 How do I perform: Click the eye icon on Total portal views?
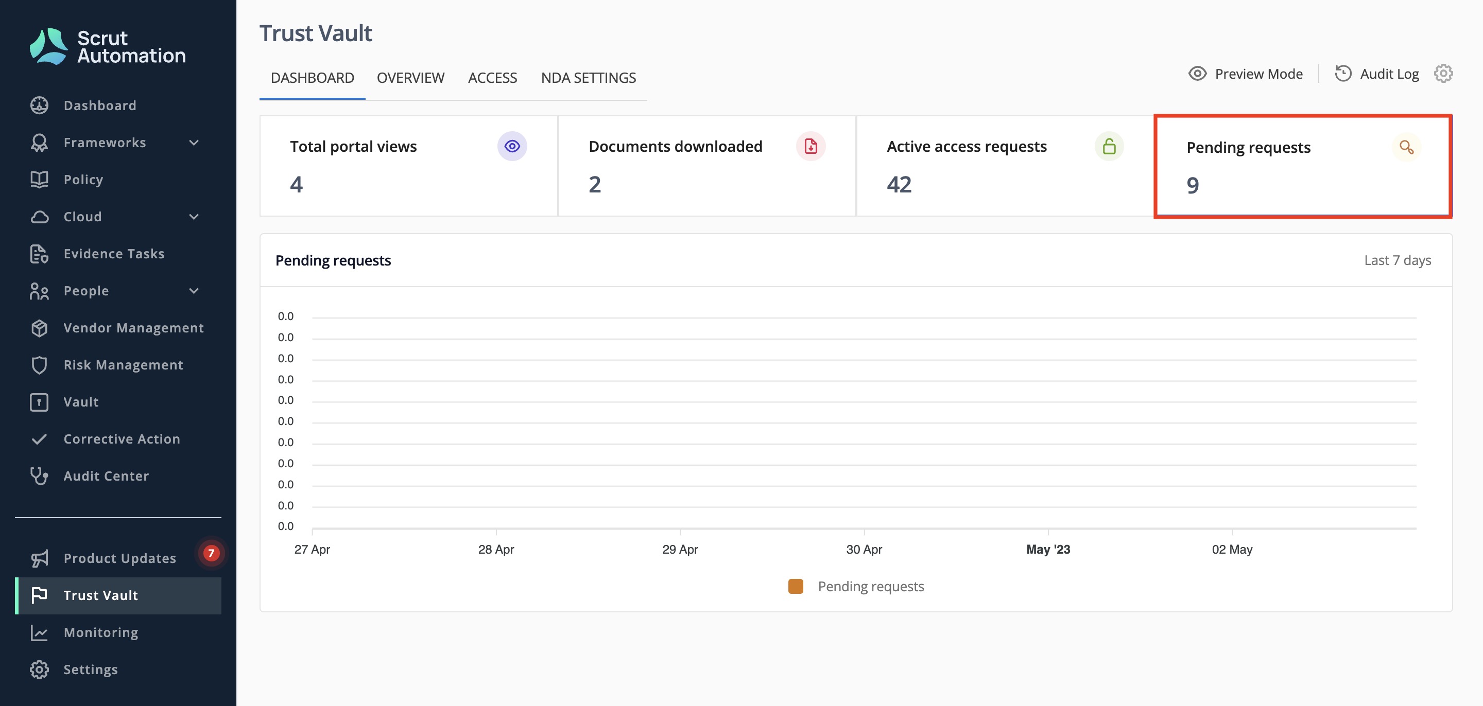512,146
